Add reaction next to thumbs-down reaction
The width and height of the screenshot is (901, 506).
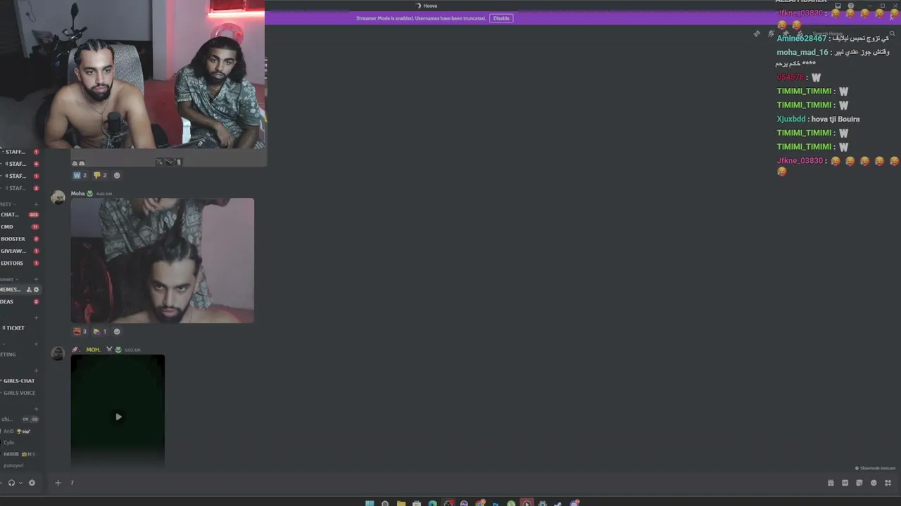point(117,175)
